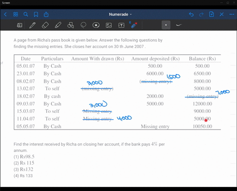The image size is (237, 191).
Task: Click the 6500.00 balance cell
Action: point(202,74)
